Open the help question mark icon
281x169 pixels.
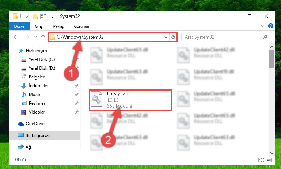click(271, 26)
